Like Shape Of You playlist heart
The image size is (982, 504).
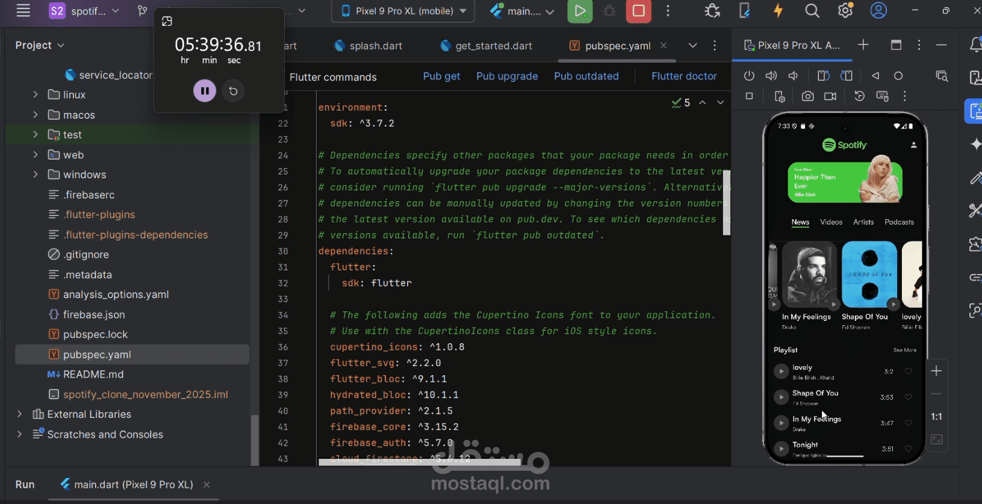click(x=909, y=397)
